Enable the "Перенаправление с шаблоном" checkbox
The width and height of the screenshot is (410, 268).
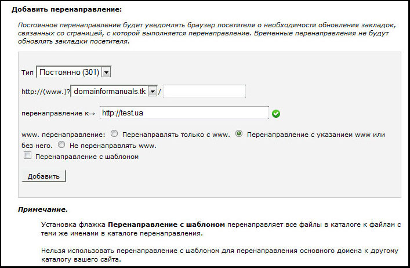click(27, 156)
